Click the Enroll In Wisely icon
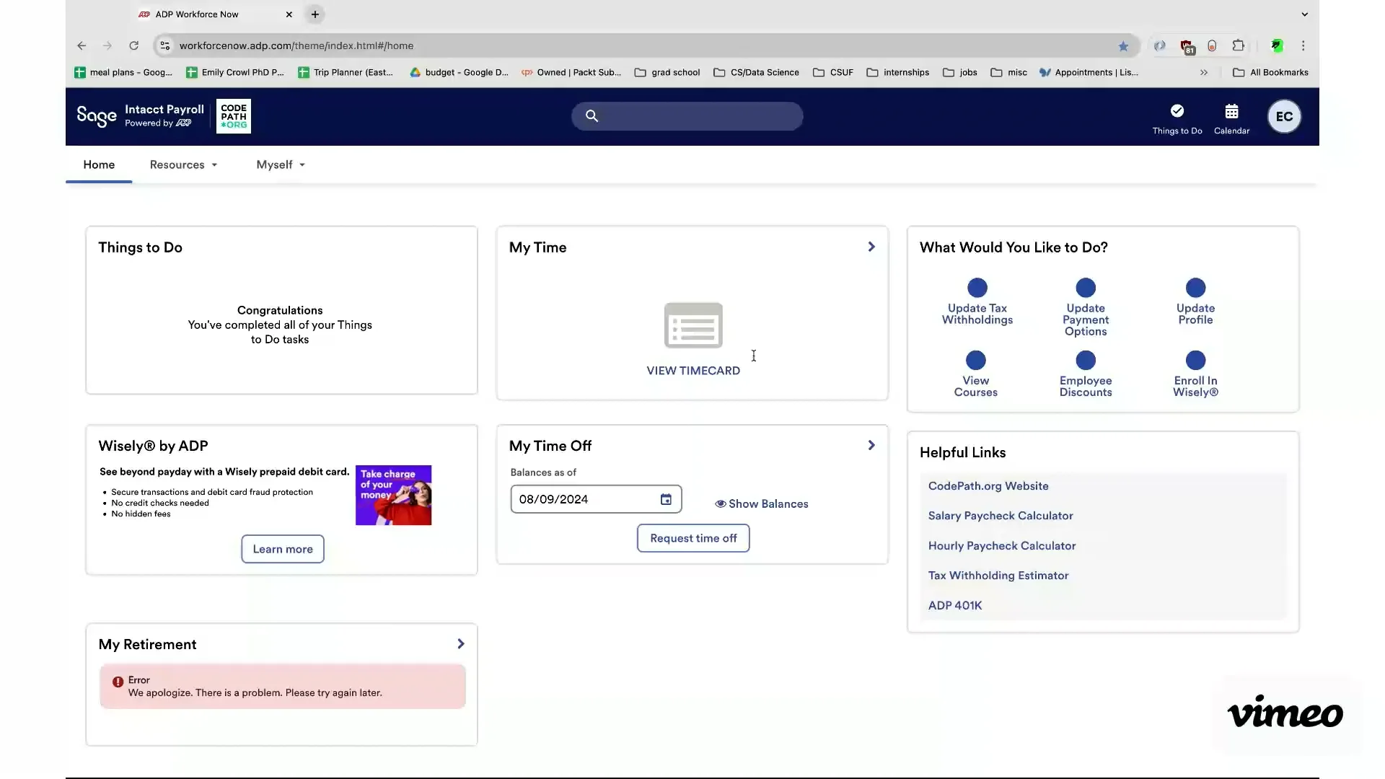 pos(1195,360)
